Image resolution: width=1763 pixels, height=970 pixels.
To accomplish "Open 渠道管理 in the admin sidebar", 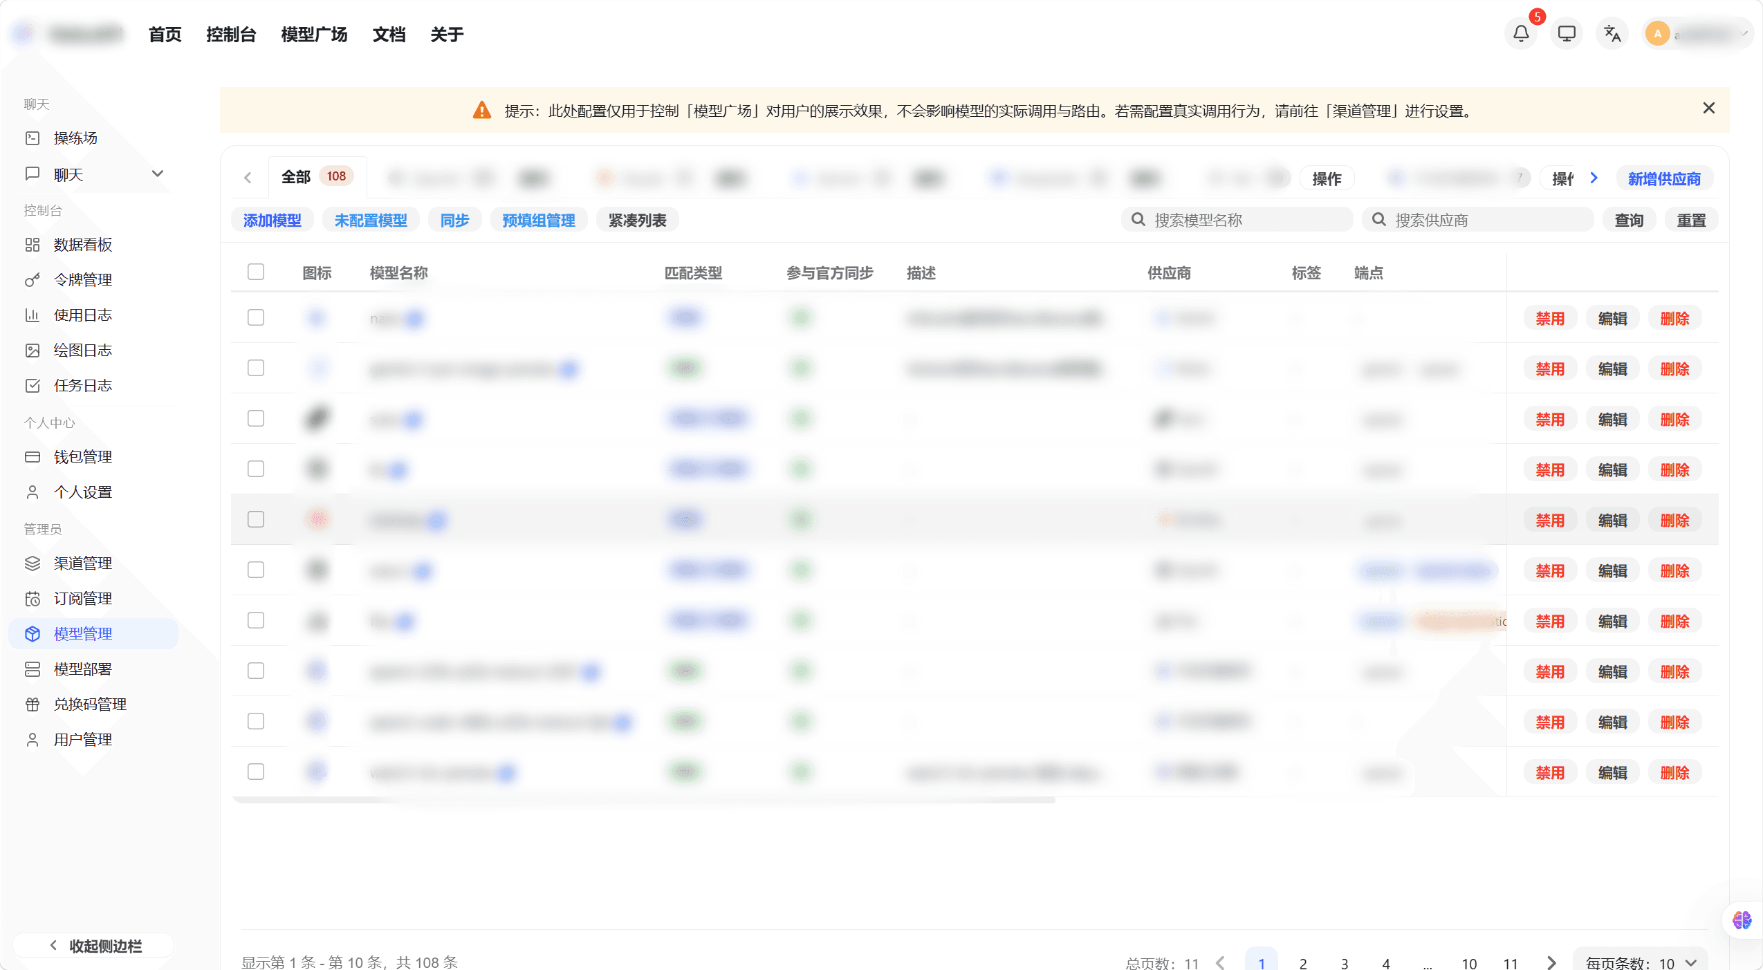I will point(83,563).
